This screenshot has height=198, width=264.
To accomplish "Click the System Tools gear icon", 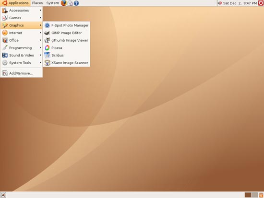I will (x=5, y=63).
